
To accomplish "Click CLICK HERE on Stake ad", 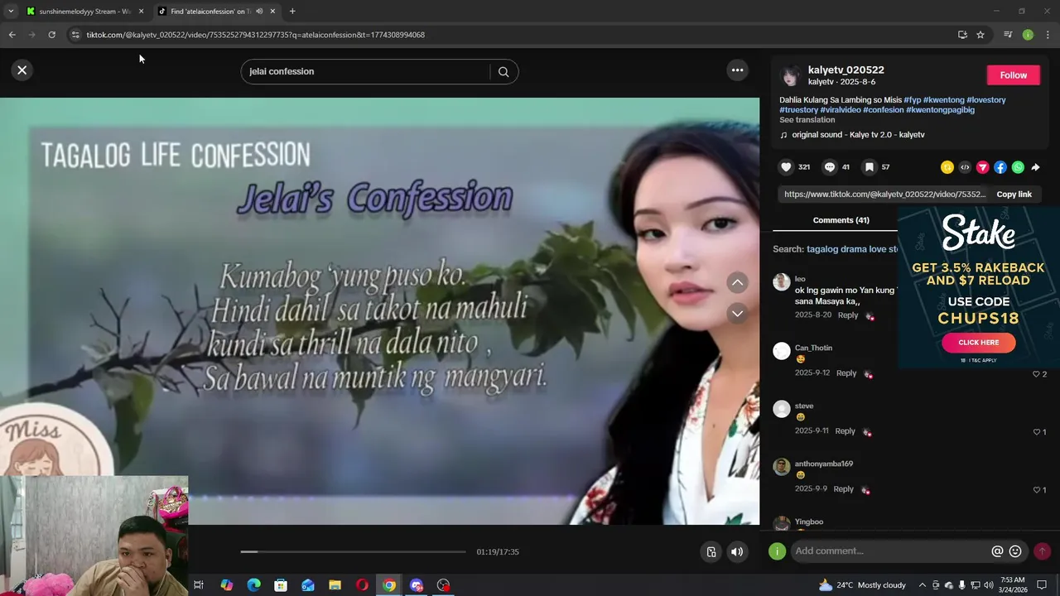I will (978, 343).
